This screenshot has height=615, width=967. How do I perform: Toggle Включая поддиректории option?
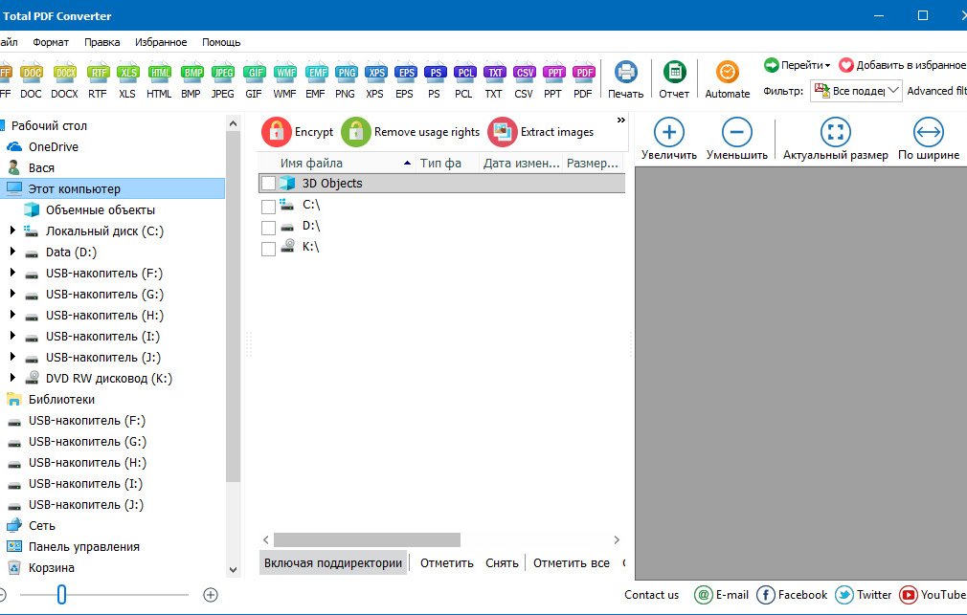coord(333,562)
